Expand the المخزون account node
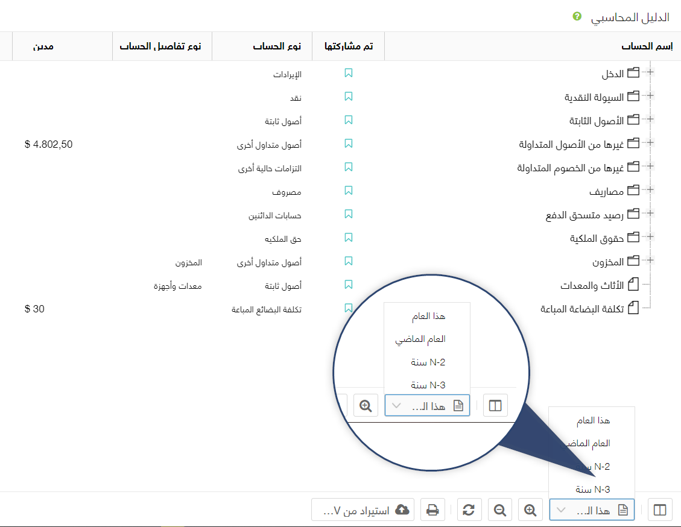Image resolution: width=681 pixels, height=527 pixels. pos(650,260)
